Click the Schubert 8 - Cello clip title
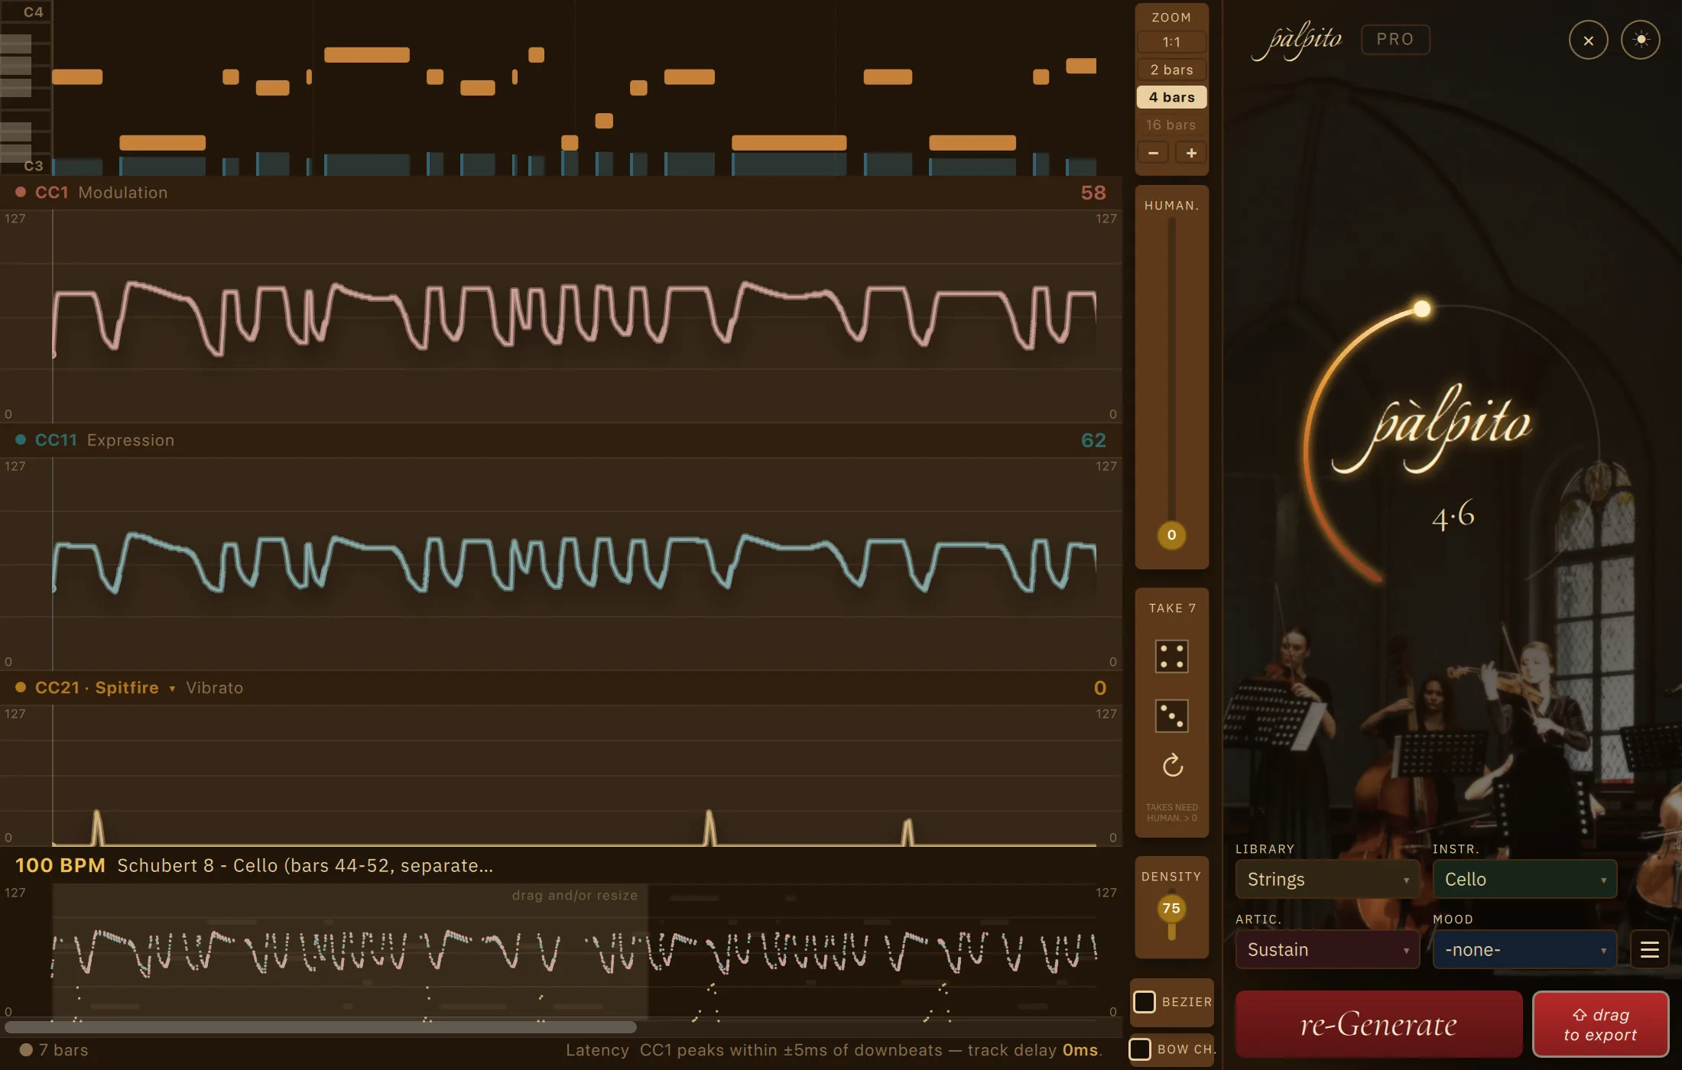 (305, 866)
